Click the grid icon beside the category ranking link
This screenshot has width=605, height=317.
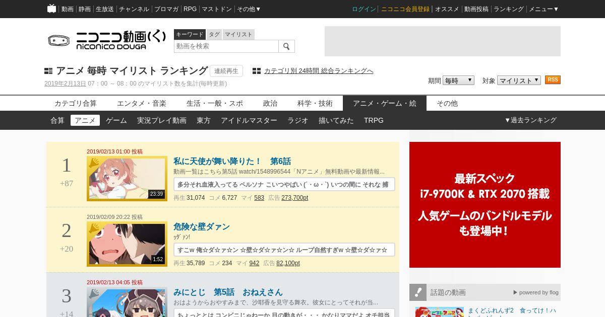click(257, 71)
